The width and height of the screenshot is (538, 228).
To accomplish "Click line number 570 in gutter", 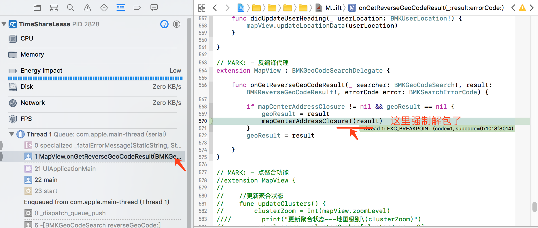I will pyautogui.click(x=203, y=121).
